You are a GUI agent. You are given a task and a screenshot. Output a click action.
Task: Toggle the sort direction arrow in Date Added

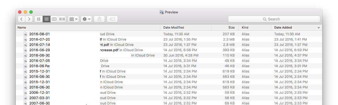pos(319,28)
